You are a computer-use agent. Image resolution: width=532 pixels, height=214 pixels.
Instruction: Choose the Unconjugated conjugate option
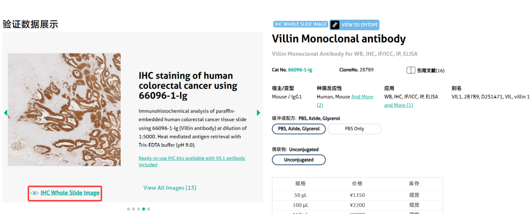point(299,160)
